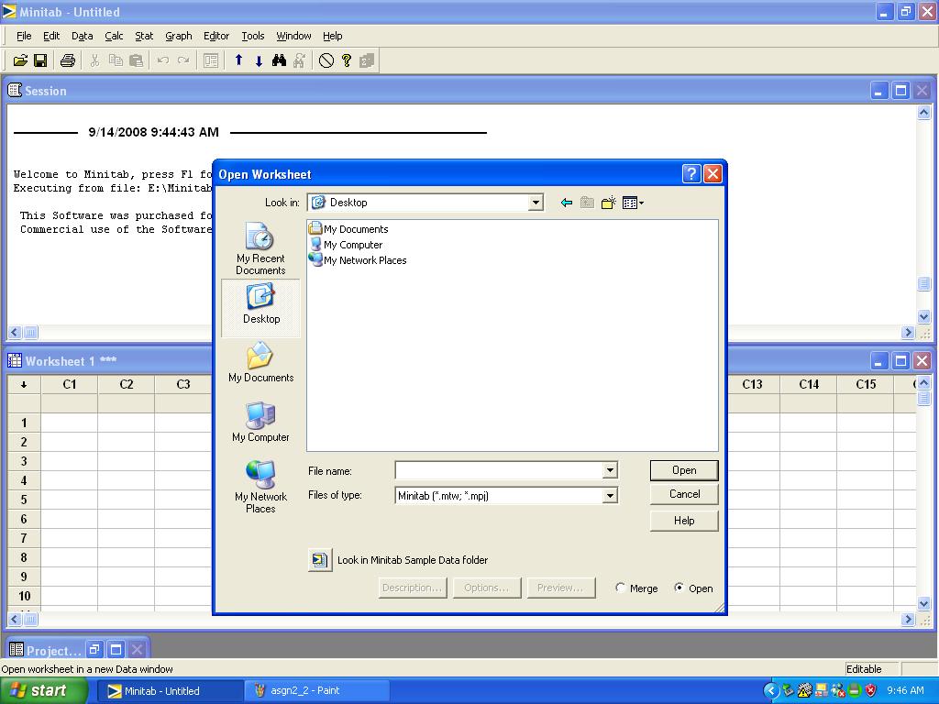This screenshot has width=939, height=704.
Task: Open My Recent Documents in places bar
Action: tap(260, 249)
